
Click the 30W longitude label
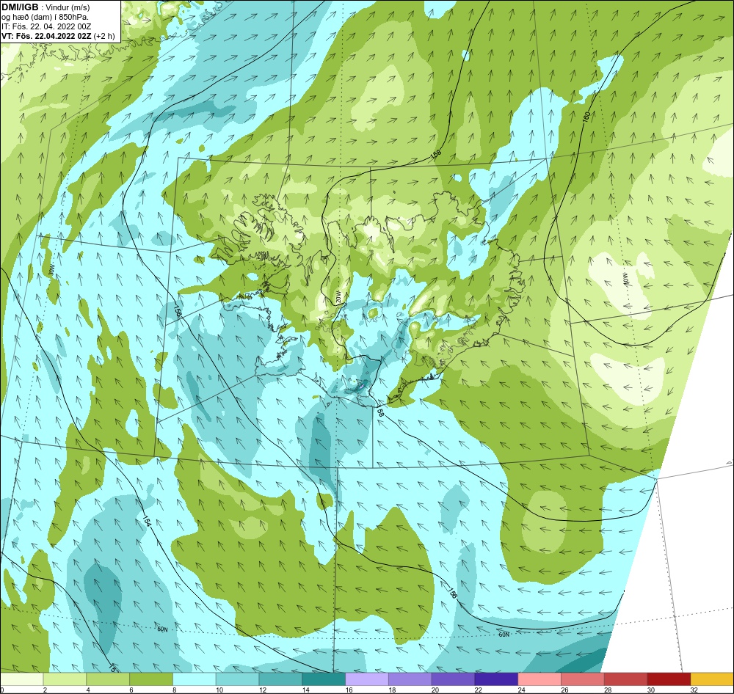point(51,269)
